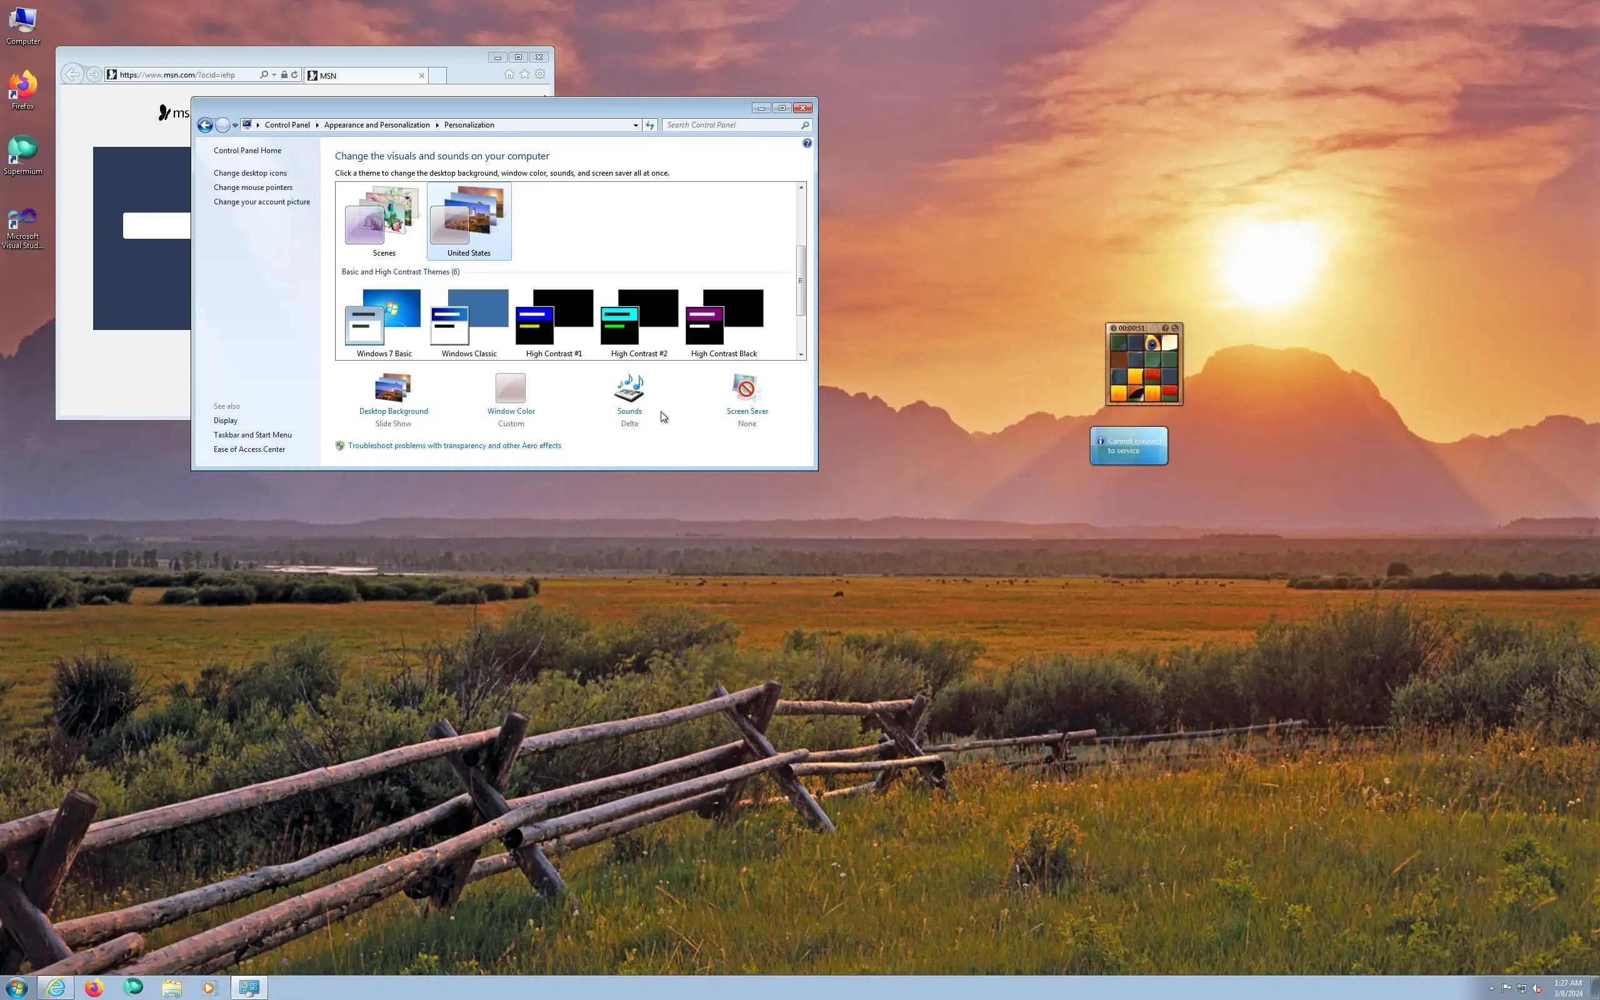Open recent pages dropdown next to forward button

(235, 125)
